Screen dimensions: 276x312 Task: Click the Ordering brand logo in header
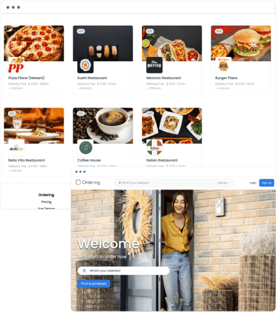pyautogui.click(x=88, y=182)
